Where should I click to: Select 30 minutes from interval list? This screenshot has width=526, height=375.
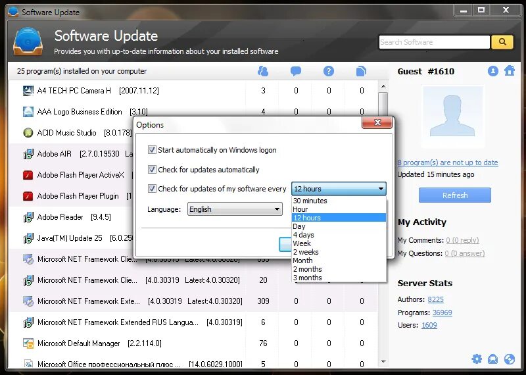339,201
